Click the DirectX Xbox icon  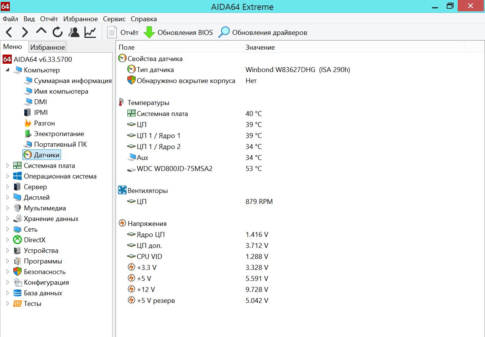pyautogui.click(x=17, y=240)
